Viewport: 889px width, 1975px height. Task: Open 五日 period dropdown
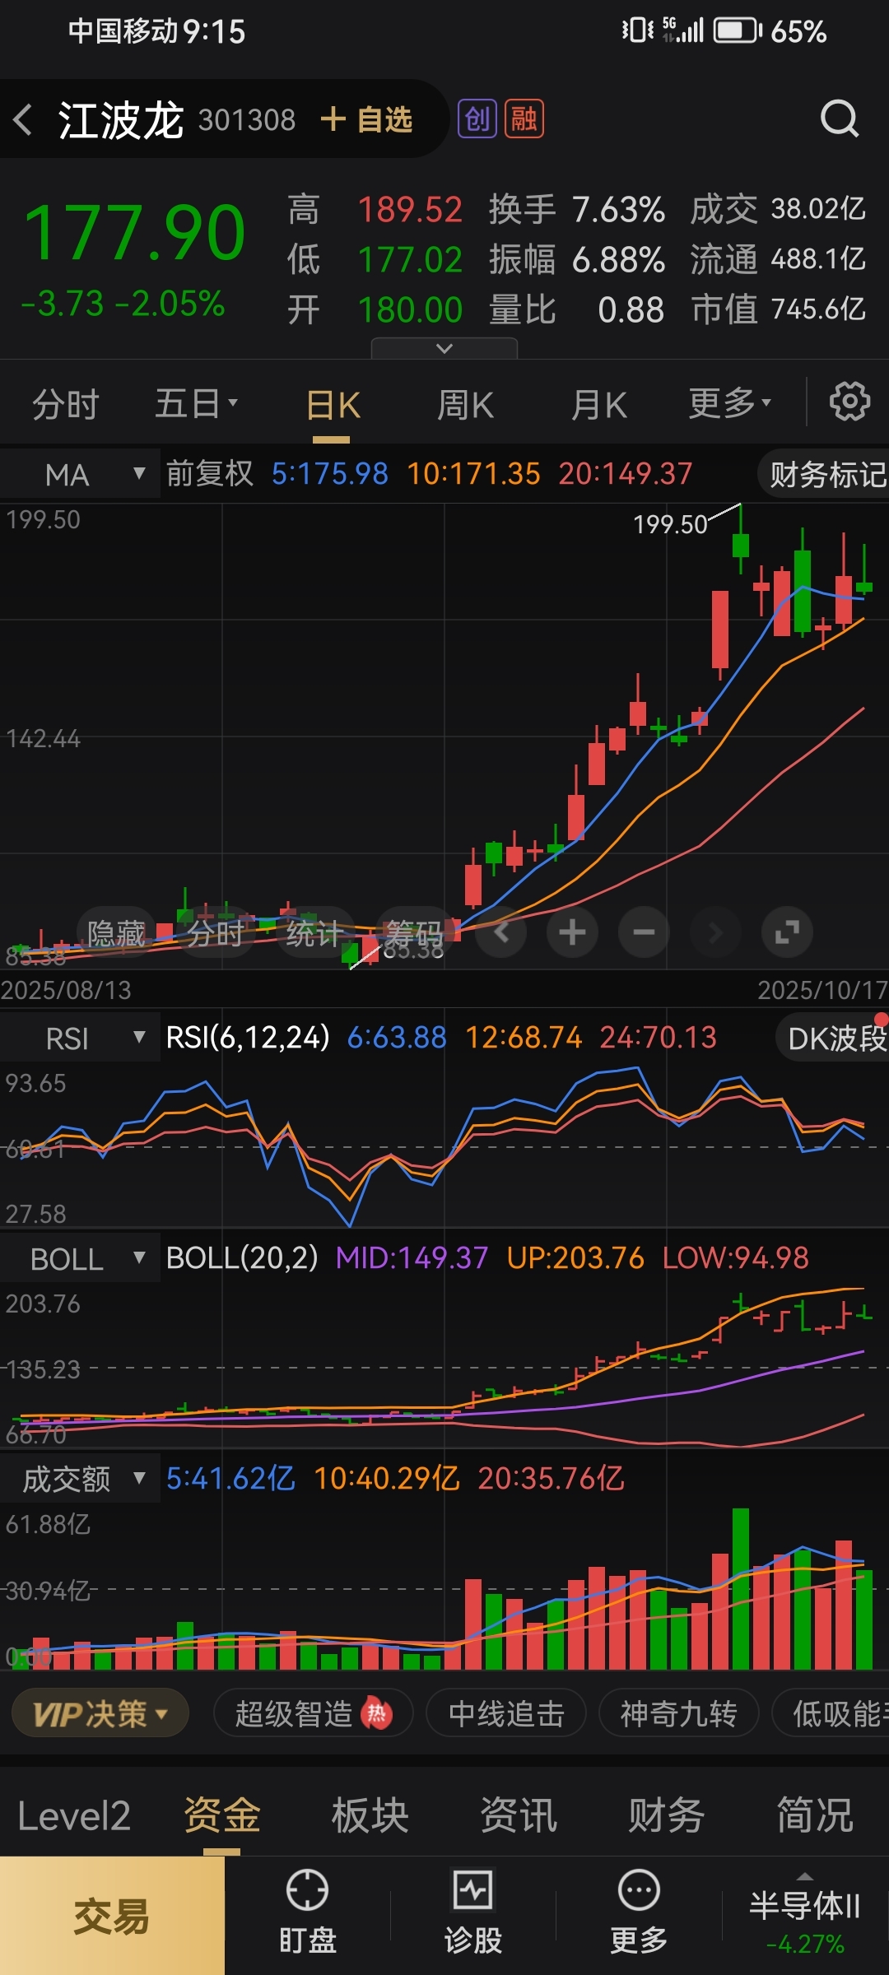tap(196, 404)
